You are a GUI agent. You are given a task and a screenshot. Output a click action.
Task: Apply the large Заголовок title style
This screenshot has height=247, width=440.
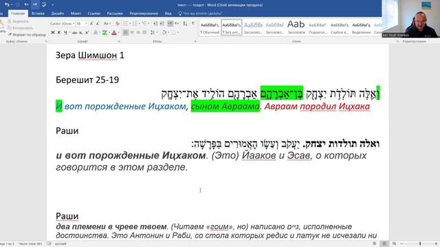[296, 27]
